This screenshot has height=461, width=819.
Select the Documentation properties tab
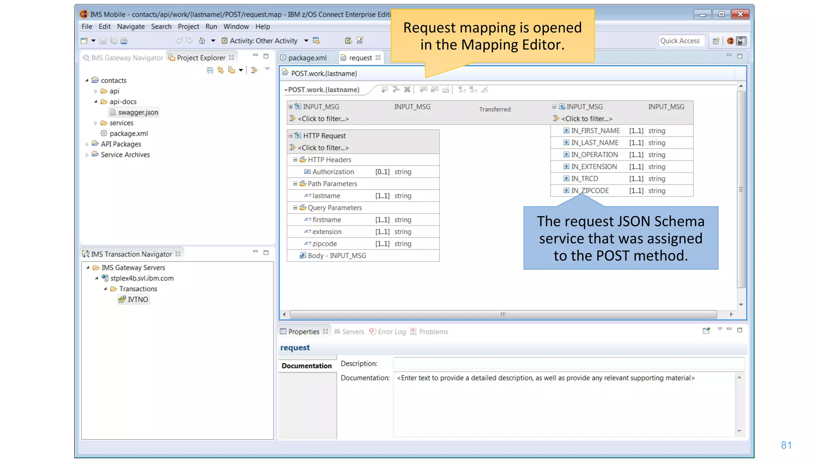(x=307, y=366)
